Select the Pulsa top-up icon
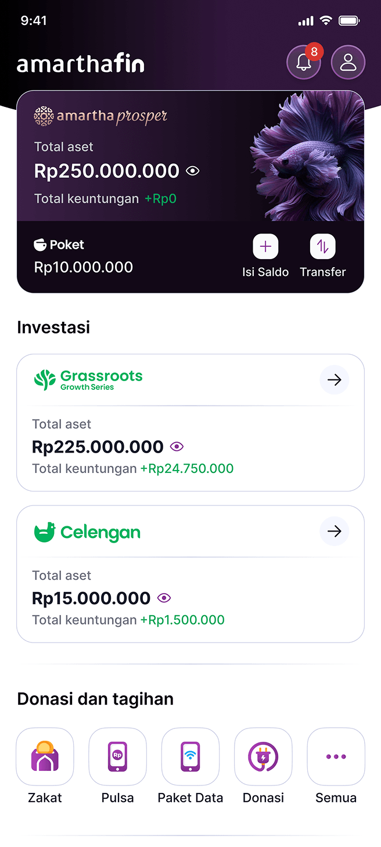This screenshot has height=847, width=381. (117, 756)
